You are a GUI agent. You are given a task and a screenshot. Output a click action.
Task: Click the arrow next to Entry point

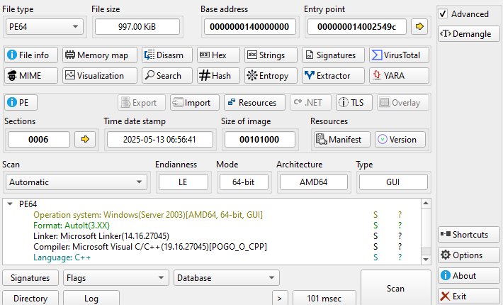tap(420, 27)
